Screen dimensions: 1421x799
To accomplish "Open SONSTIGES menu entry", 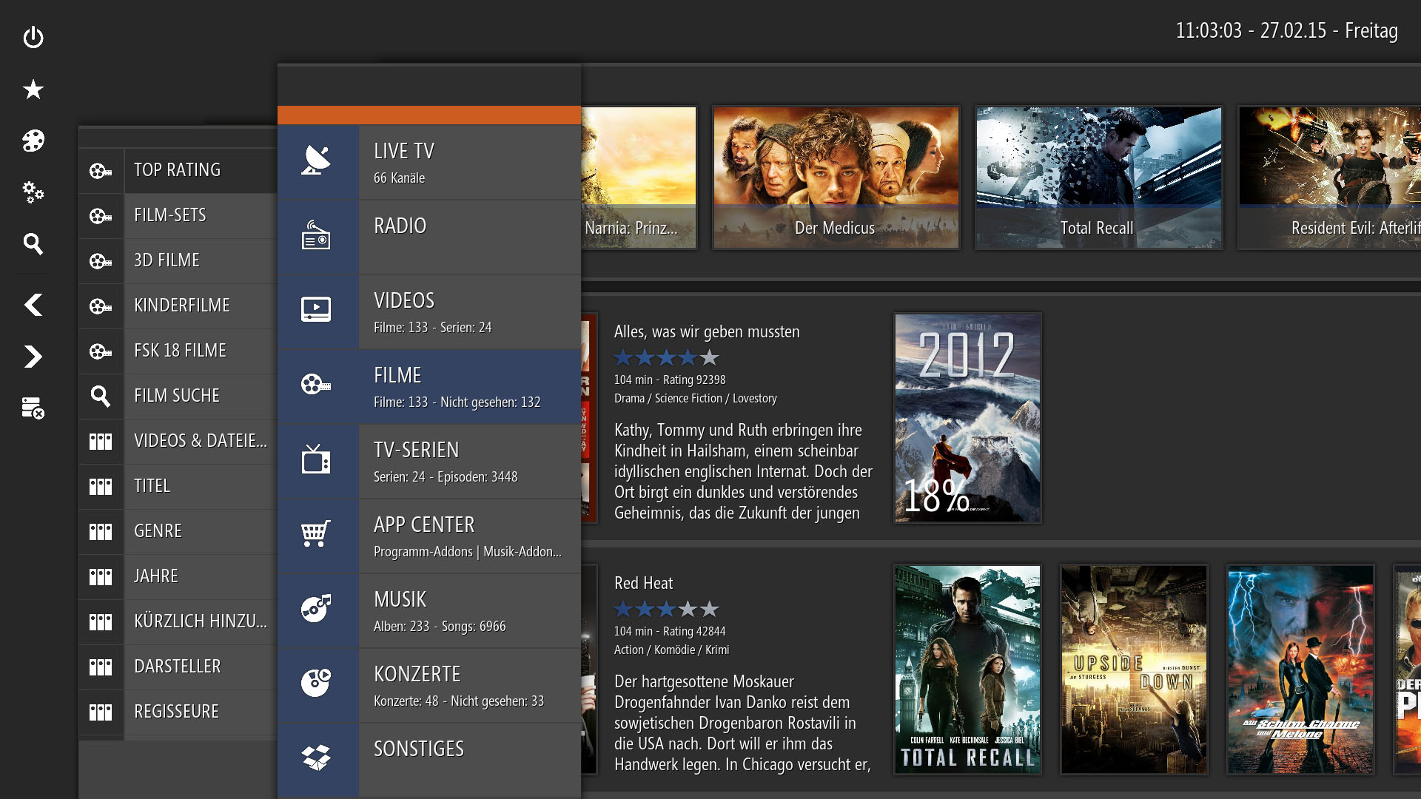I will coord(429,760).
